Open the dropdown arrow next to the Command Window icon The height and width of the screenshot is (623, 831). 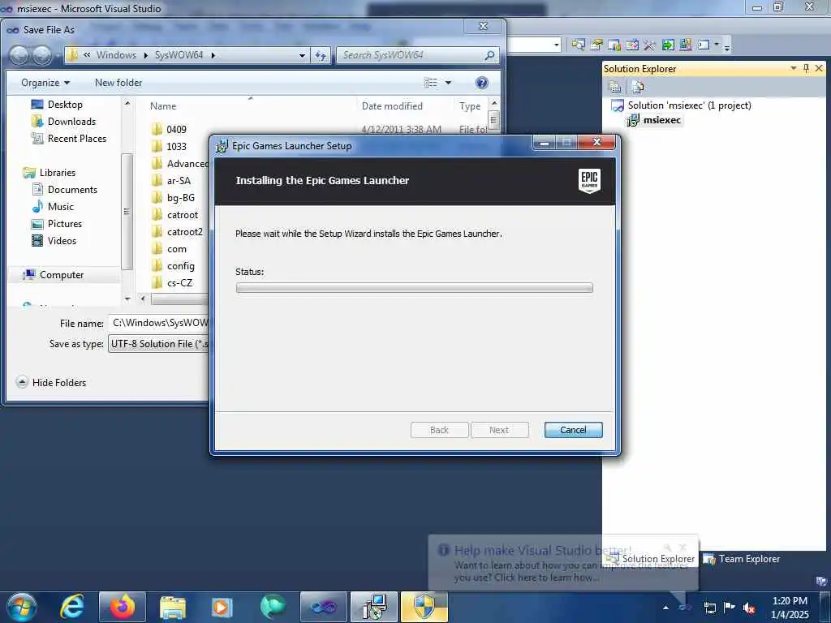pyautogui.click(x=717, y=45)
